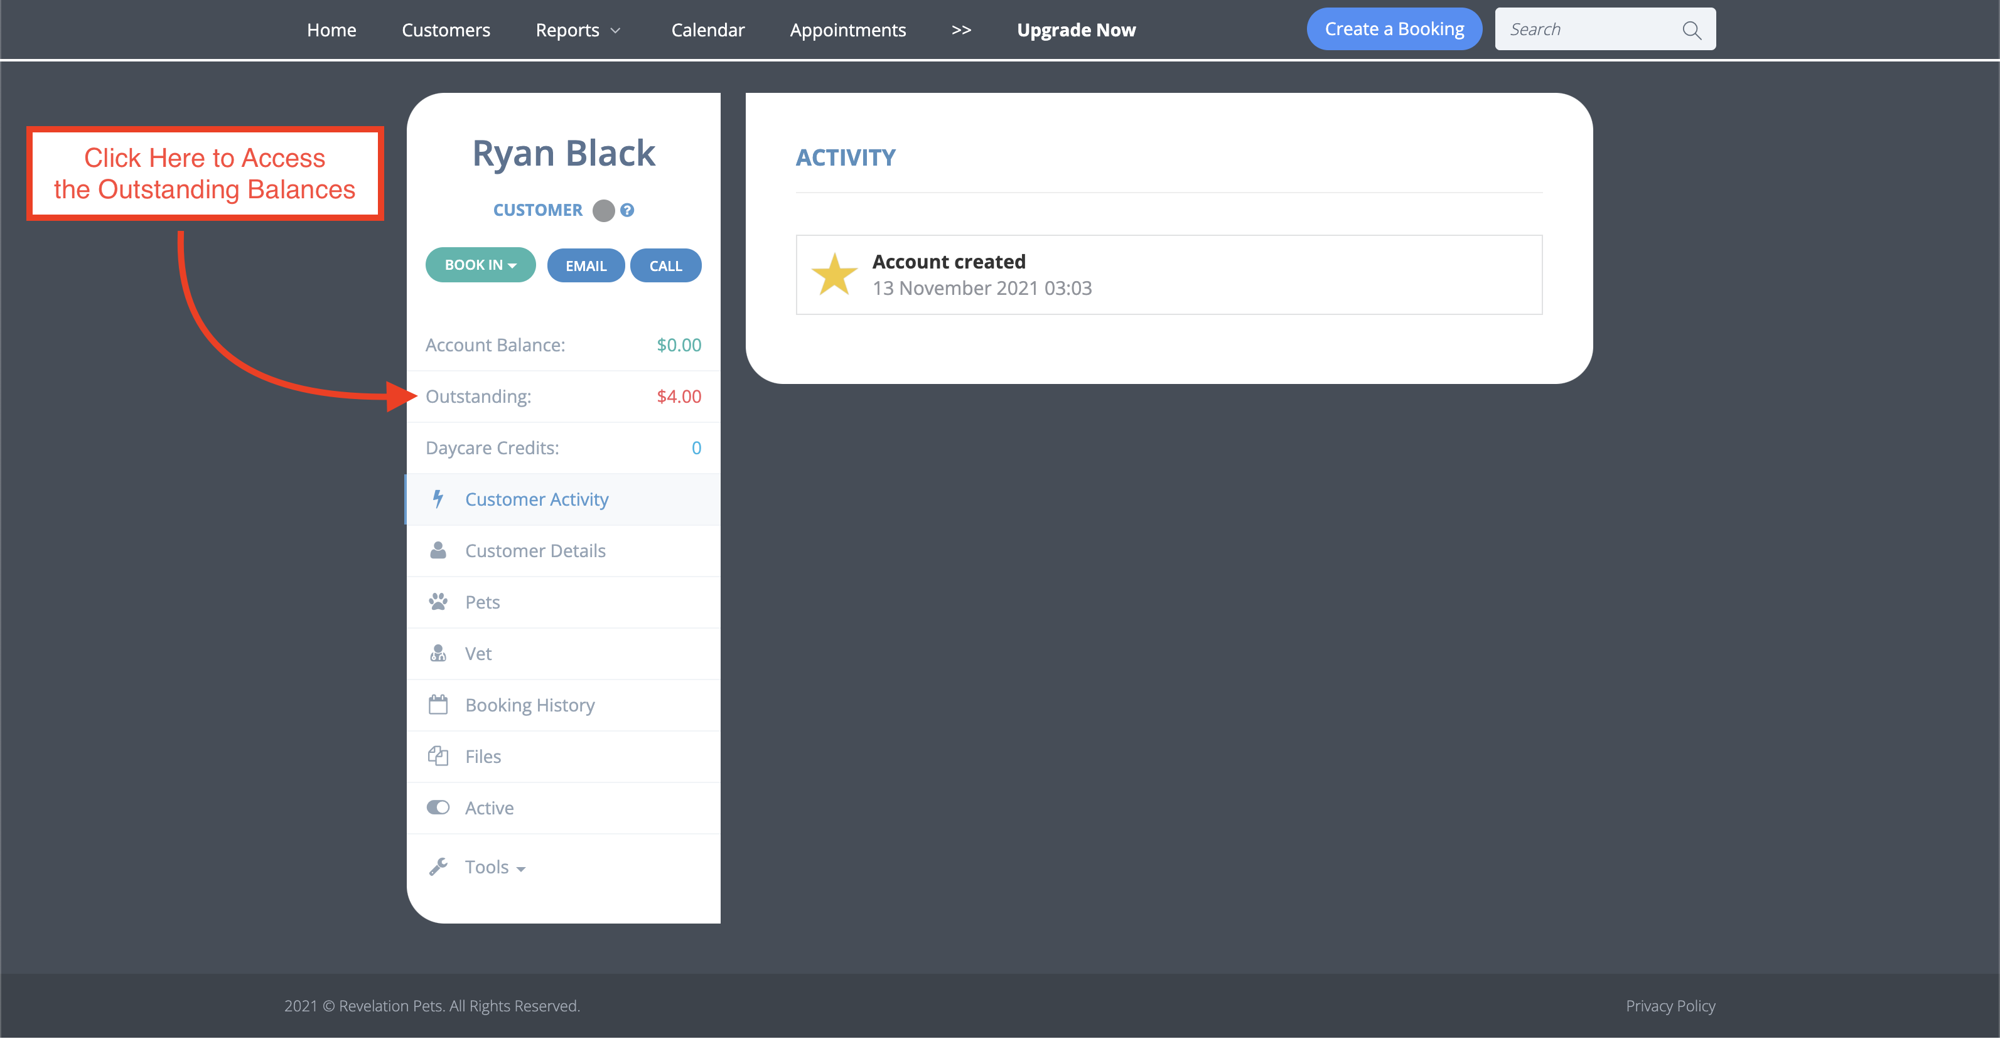Viewport: 2000px width, 1039px height.
Task: Expand hidden navigation with the >> chevron
Action: coord(961,30)
